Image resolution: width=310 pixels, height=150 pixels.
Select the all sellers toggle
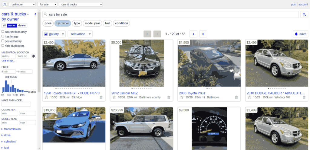[x=4, y=25]
